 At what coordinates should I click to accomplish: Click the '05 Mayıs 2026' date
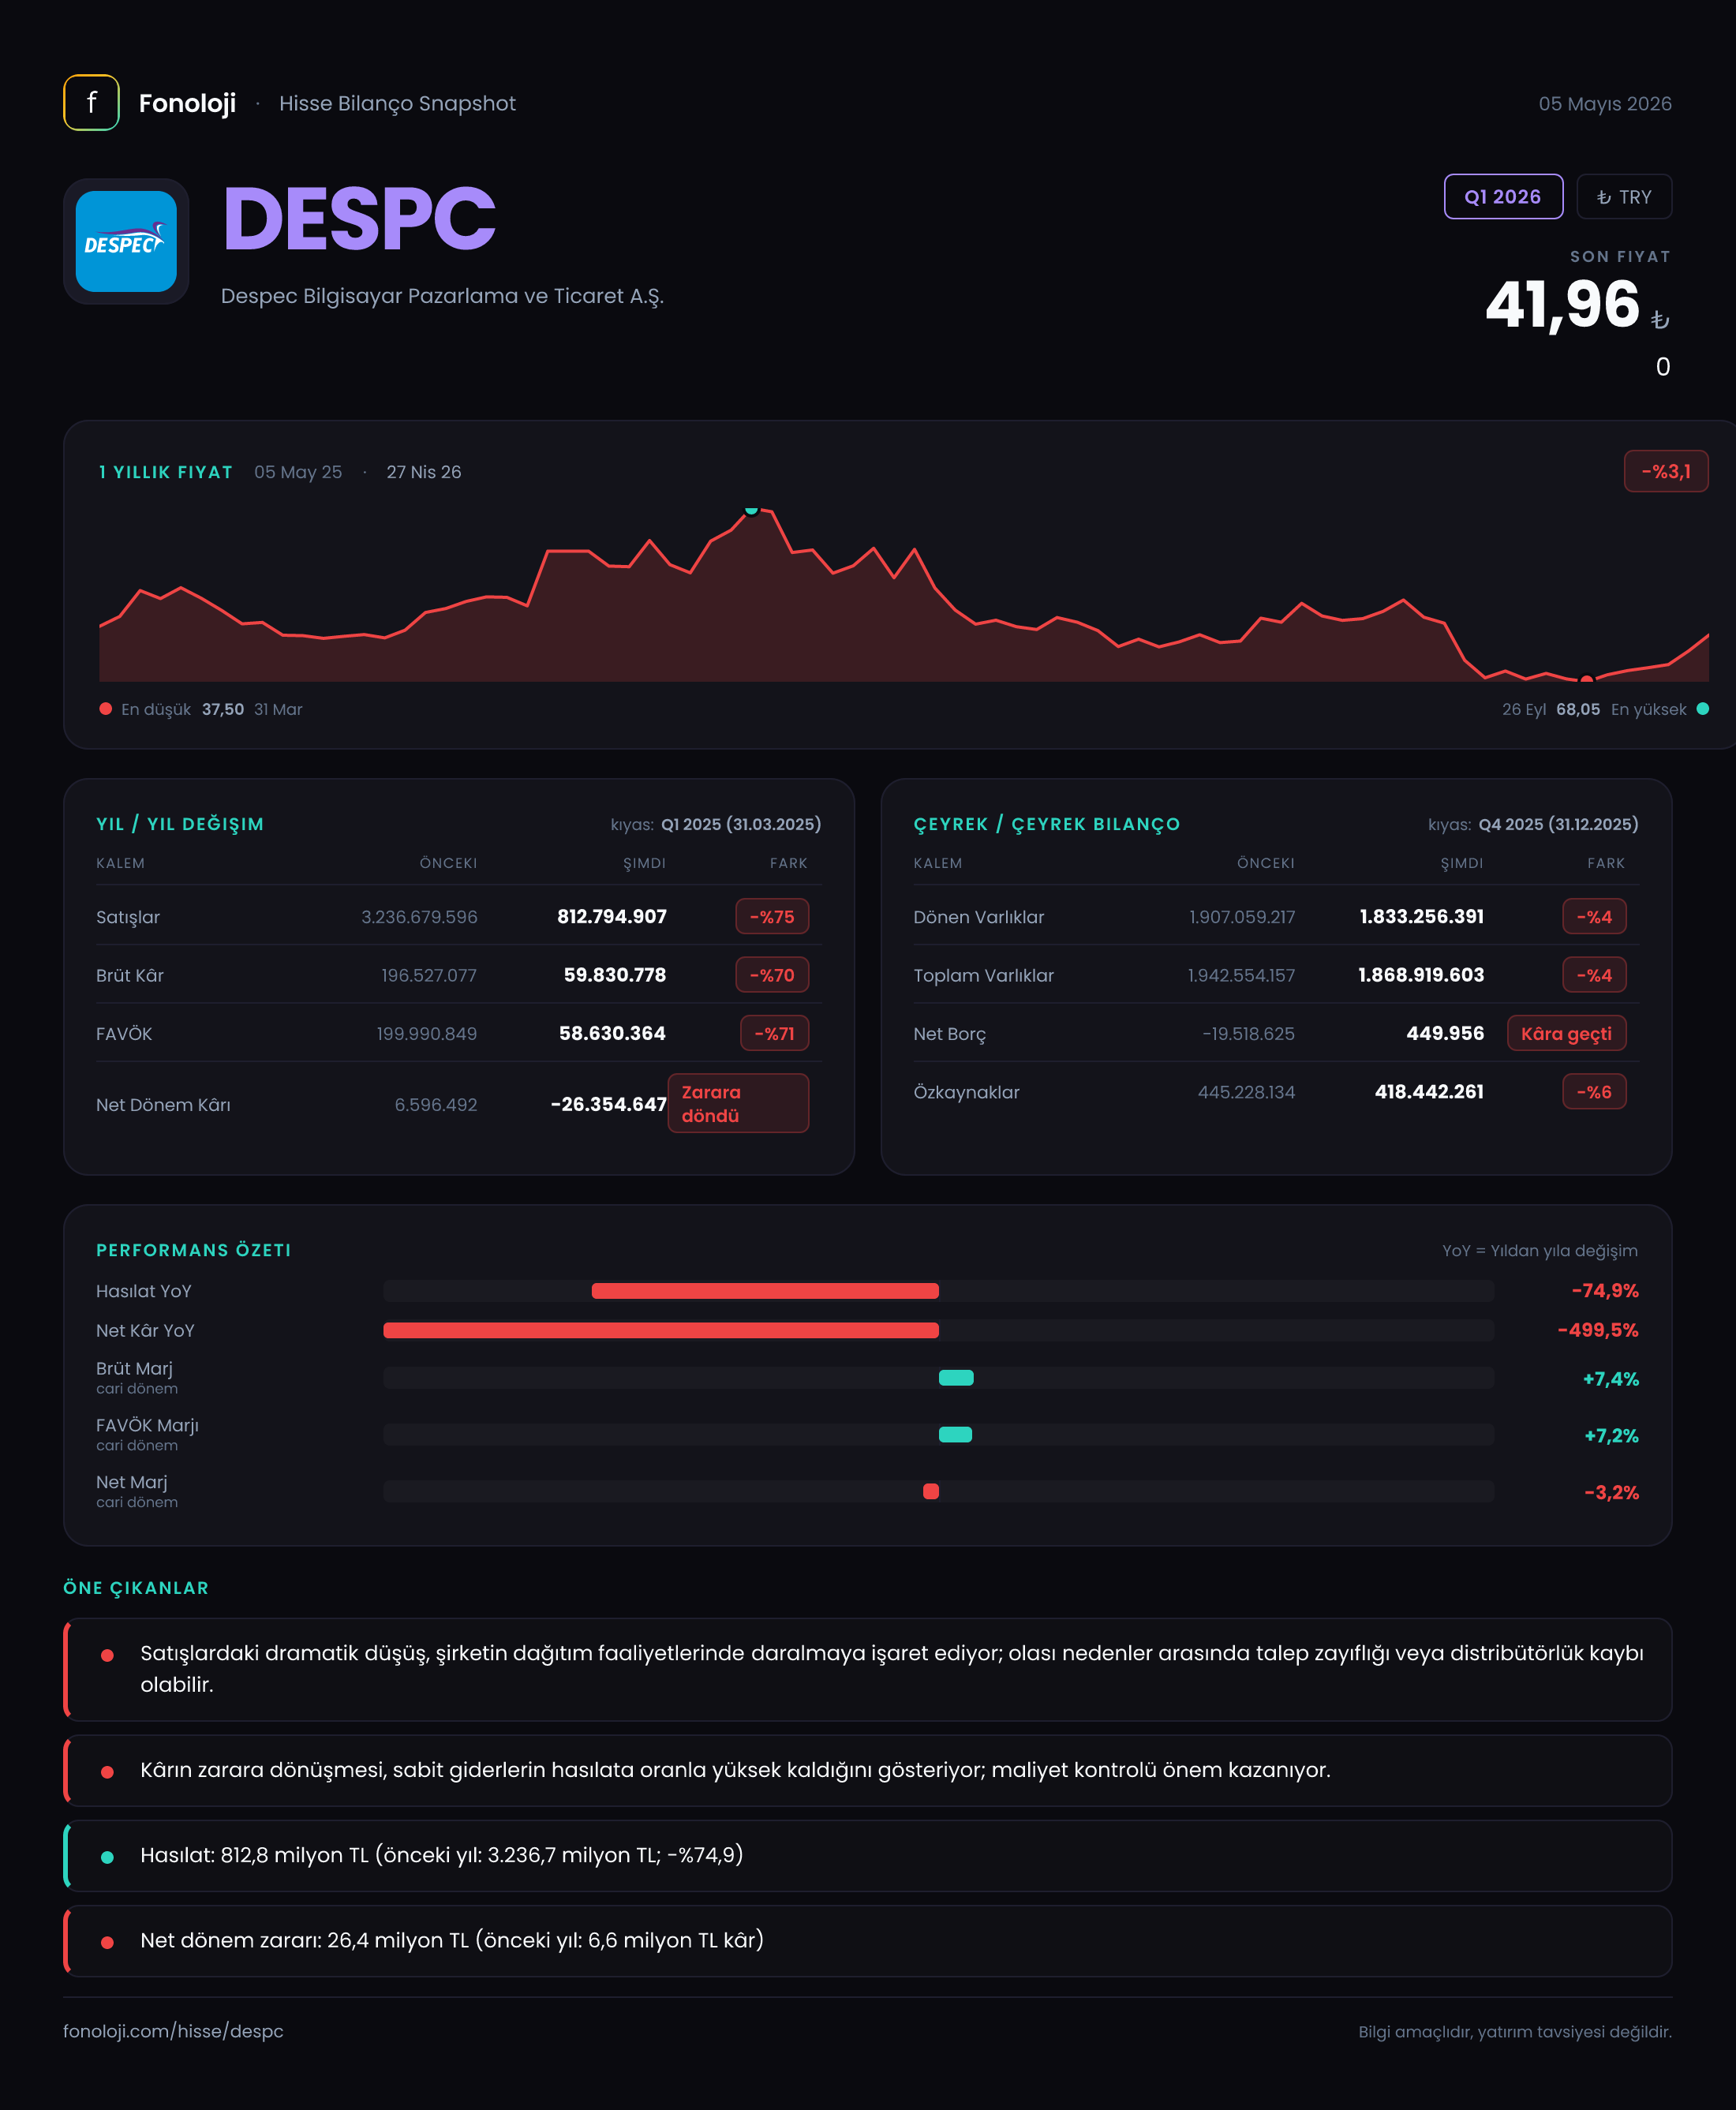pyautogui.click(x=1605, y=104)
